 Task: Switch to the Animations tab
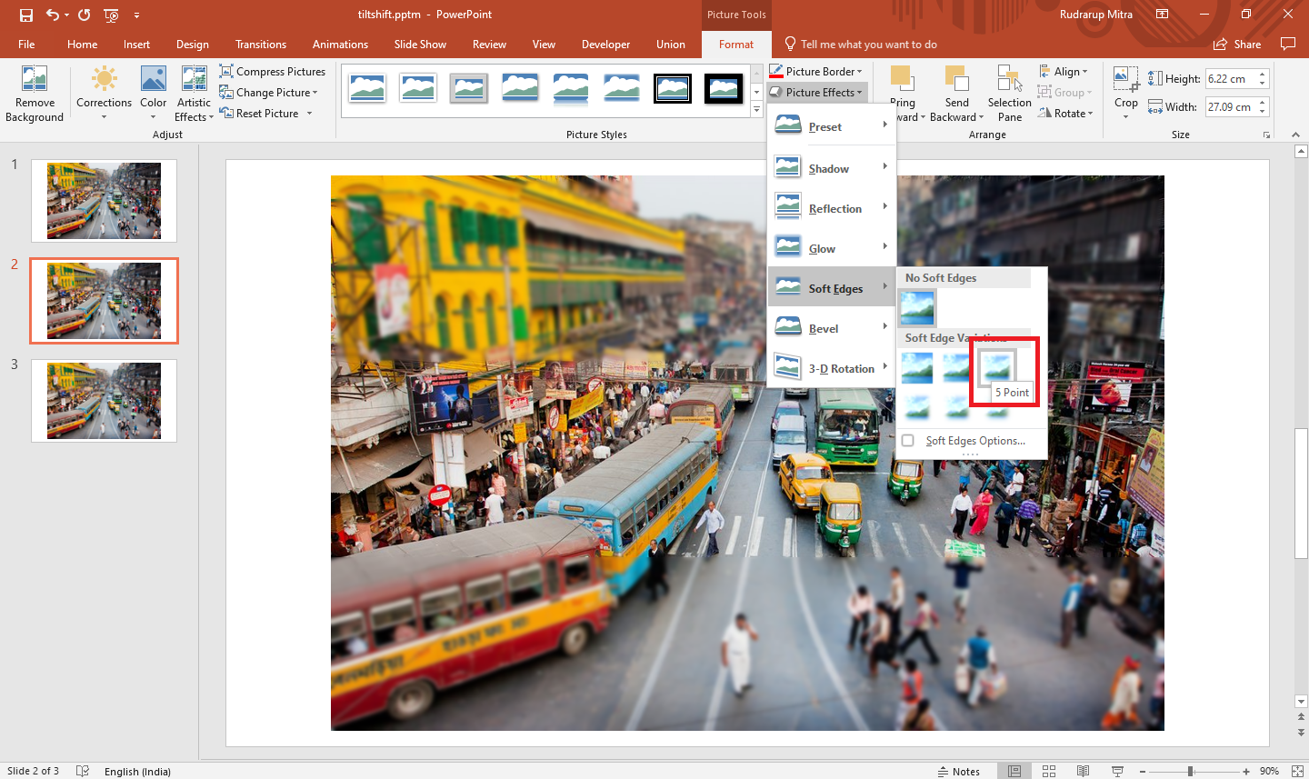[340, 44]
